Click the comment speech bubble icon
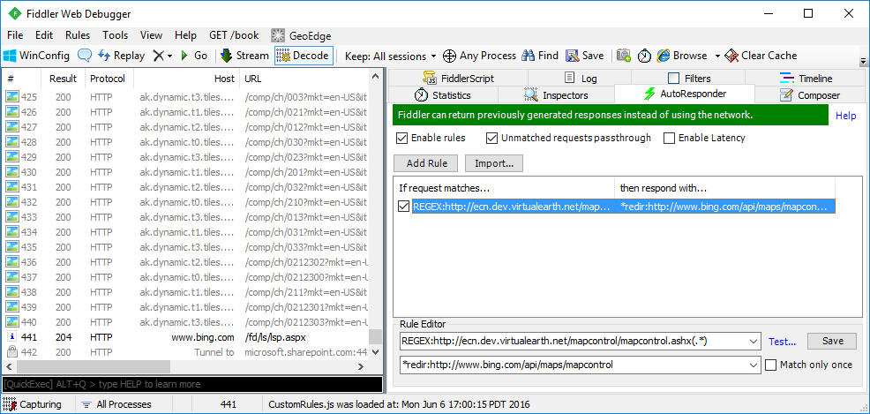 [x=85, y=56]
